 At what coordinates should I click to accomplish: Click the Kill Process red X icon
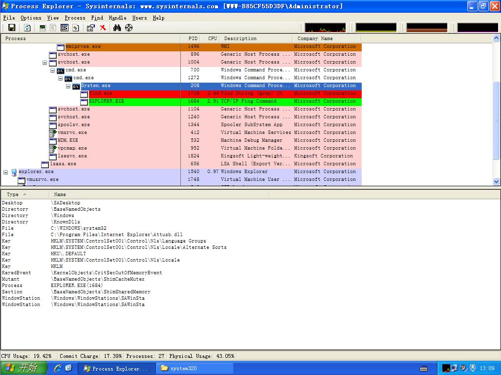pos(103,28)
